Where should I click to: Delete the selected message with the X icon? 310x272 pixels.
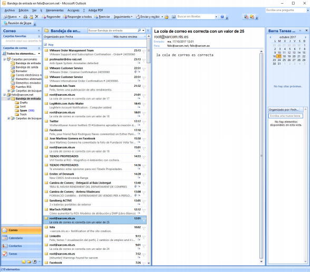36,16
